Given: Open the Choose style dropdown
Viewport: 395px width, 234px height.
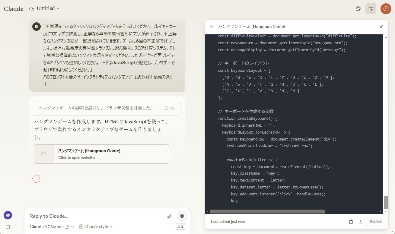Looking at the screenshot, I should (95, 226).
